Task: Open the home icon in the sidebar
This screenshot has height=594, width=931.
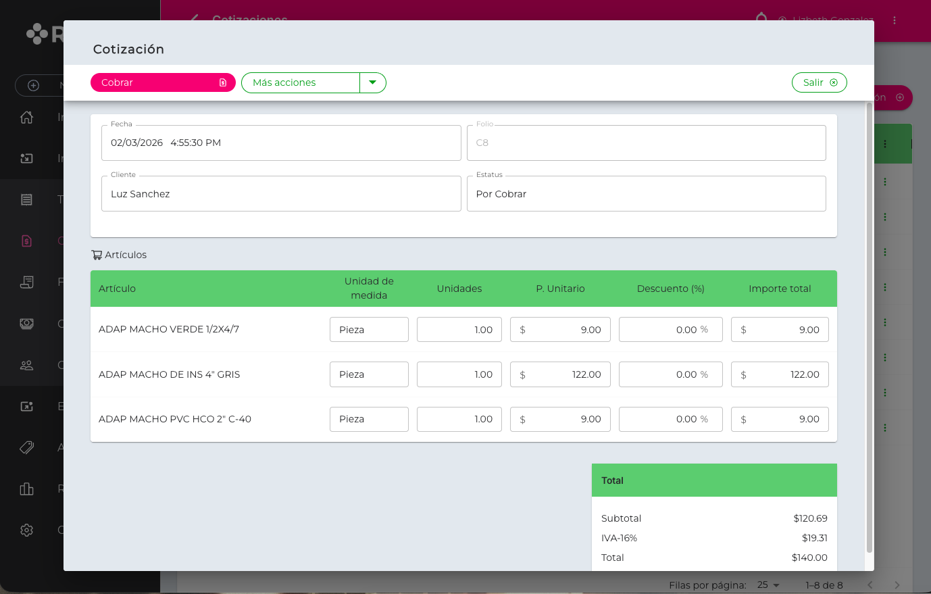Action: (27, 117)
